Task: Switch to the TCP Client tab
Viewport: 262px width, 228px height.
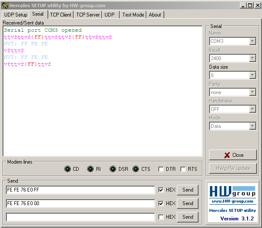Action: click(x=61, y=14)
